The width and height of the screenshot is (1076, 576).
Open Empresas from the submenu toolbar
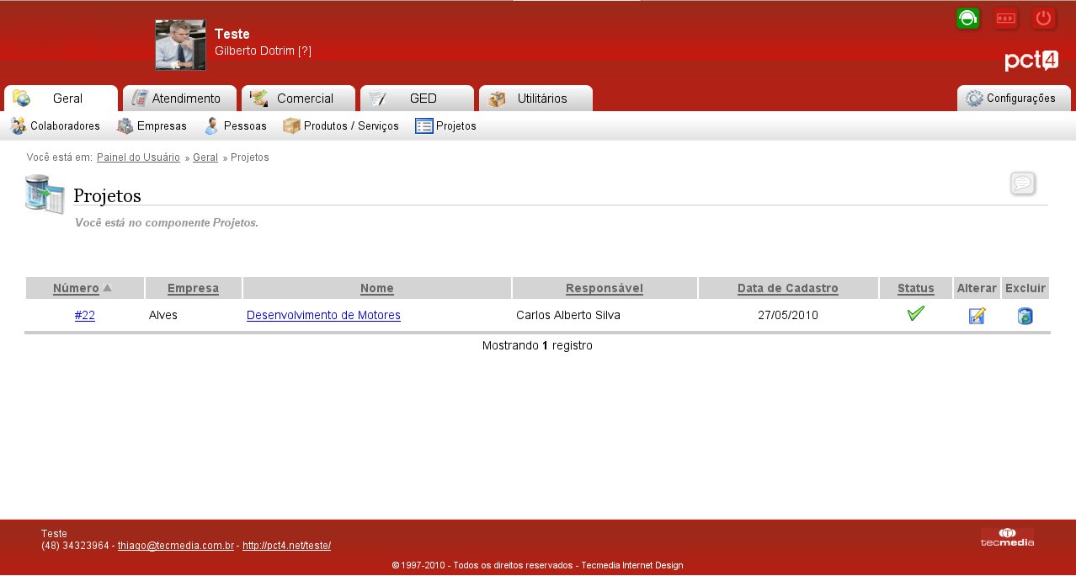click(152, 126)
